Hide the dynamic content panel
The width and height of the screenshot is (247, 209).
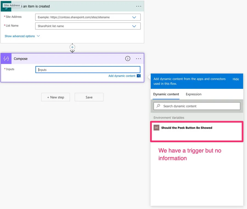(x=236, y=79)
